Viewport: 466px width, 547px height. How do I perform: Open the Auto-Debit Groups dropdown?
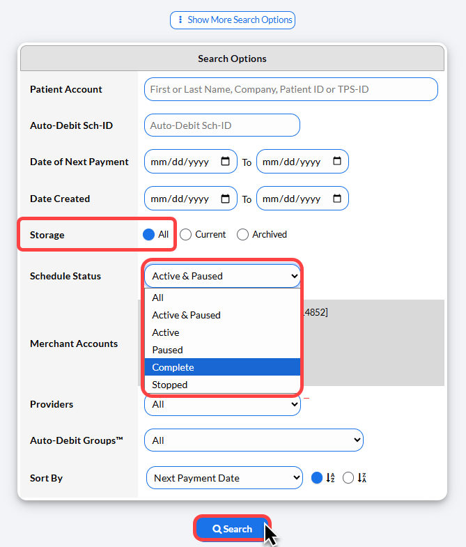pyautogui.click(x=254, y=440)
